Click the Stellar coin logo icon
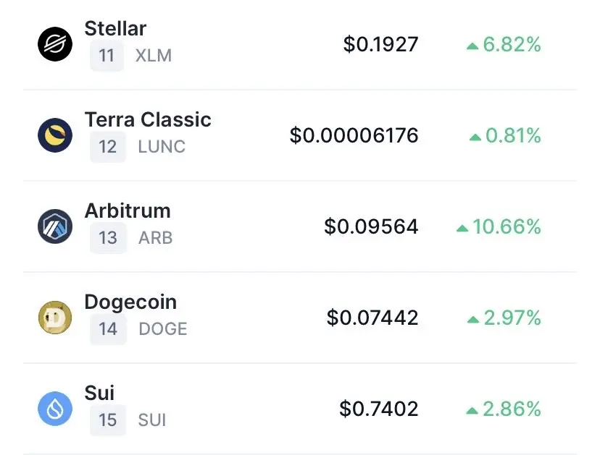The height and width of the screenshot is (455, 600). (x=55, y=44)
